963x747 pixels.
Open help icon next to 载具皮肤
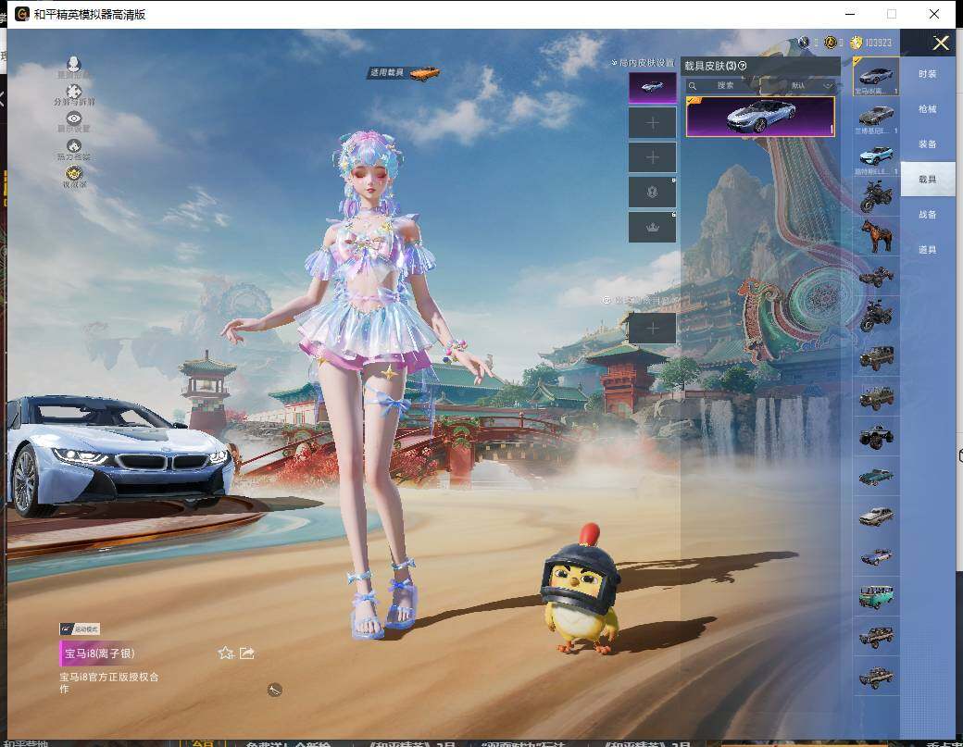click(x=743, y=66)
